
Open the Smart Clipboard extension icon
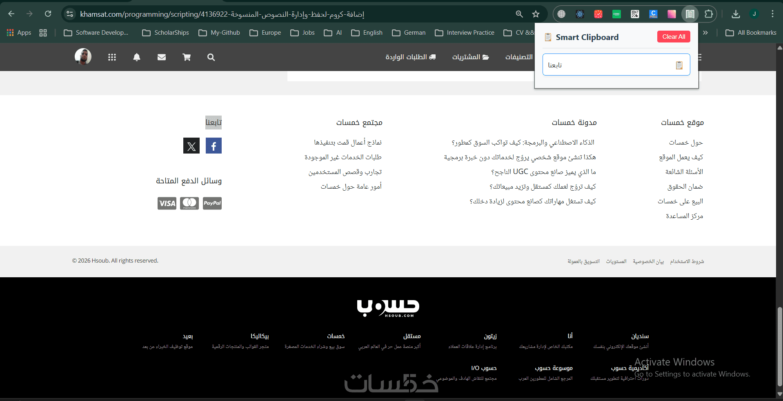[690, 14]
